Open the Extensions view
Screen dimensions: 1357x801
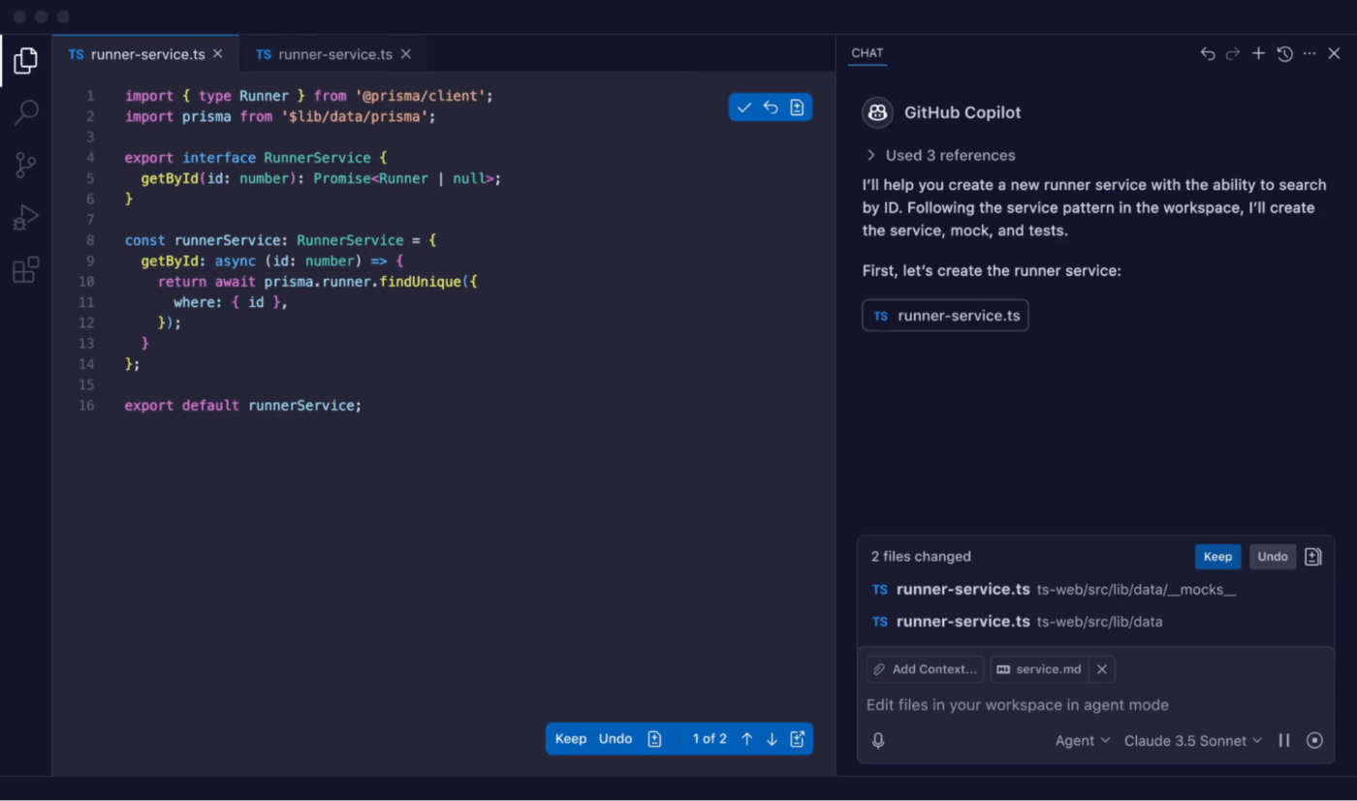25,269
